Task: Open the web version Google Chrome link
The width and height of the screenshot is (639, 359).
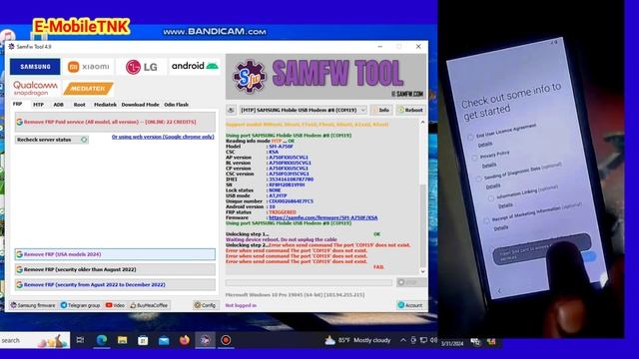Action: click(x=163, y=137)
